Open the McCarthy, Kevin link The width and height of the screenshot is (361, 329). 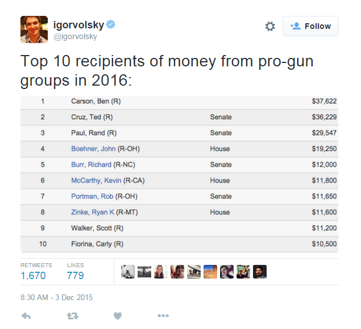click(x=96, y=180)
